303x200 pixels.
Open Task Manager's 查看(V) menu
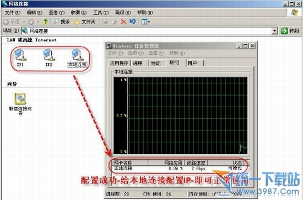156,53
